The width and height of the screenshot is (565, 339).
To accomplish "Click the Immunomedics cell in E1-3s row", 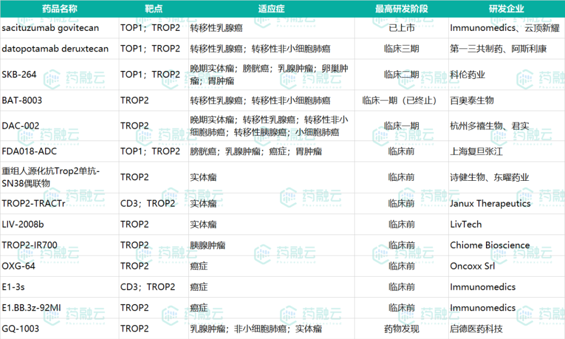I will [x=506, y=287].
